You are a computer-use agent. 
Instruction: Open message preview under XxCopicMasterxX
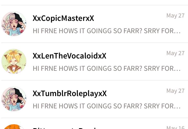point(107,31)
